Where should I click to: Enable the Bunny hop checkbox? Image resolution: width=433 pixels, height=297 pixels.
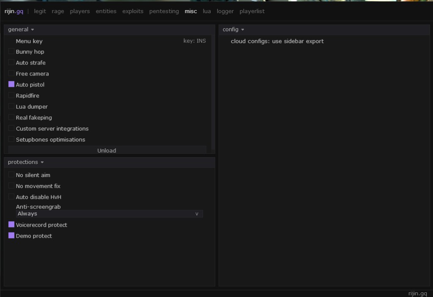(11, 52)
